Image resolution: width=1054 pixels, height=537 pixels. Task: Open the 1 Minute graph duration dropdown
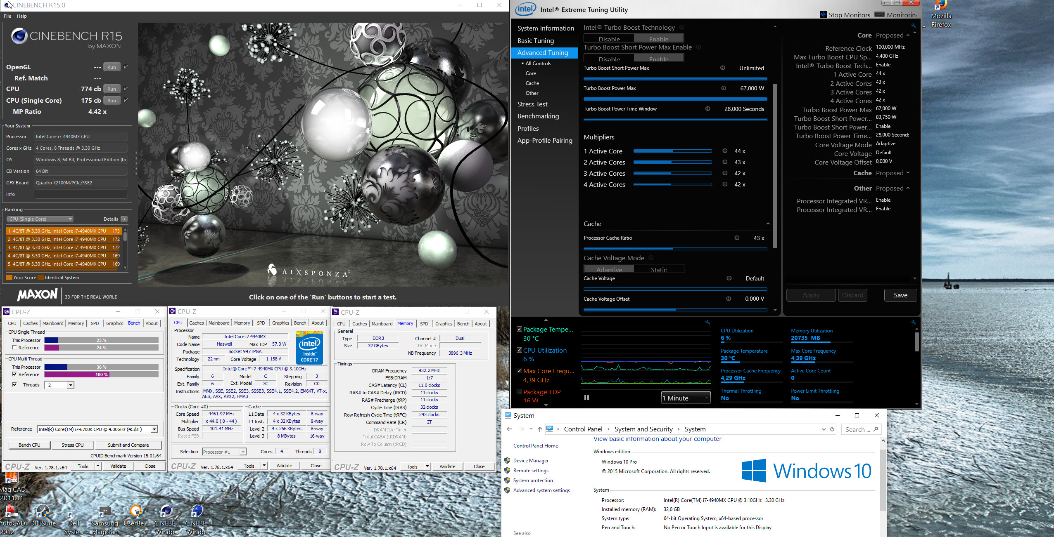click(686, 398)
